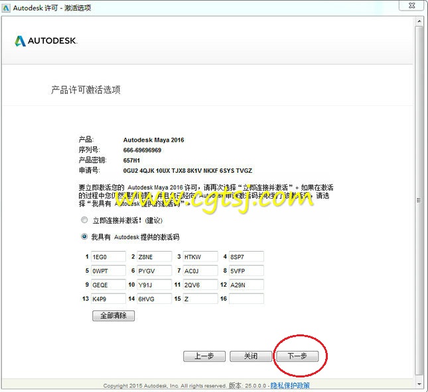This screenshot has height=392, width=428.
Task: Click activation code field 7 containing AC0J
Action: (x=200, y=271)
